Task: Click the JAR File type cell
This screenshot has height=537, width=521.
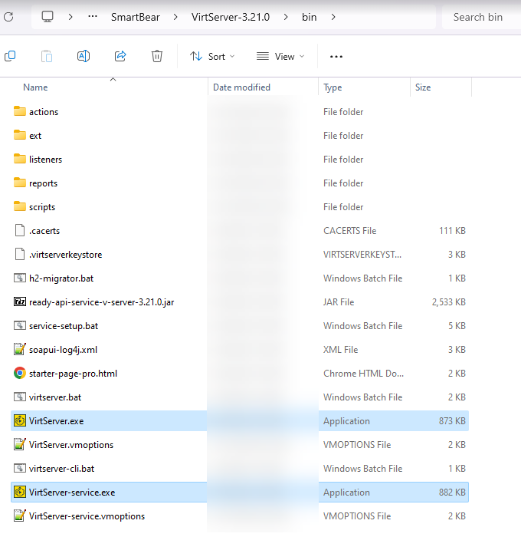Action: coord(339,302)
